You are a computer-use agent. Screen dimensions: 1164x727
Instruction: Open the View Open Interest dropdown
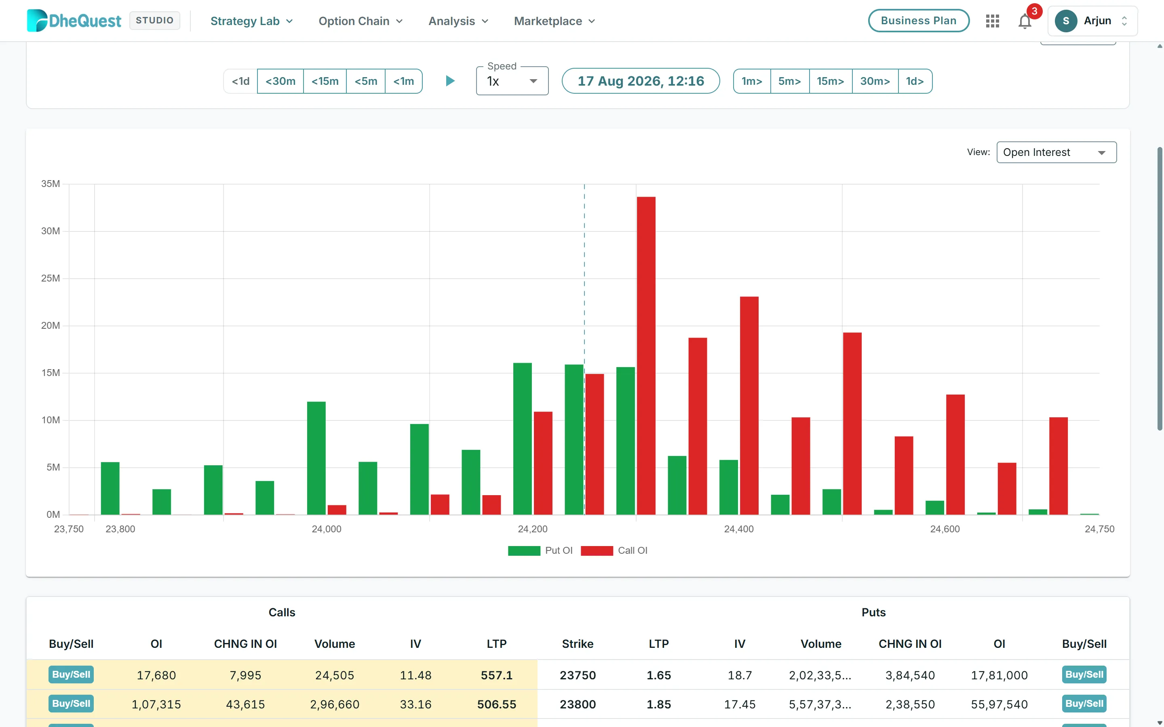pyautogui.click(x=1056, y=152)
